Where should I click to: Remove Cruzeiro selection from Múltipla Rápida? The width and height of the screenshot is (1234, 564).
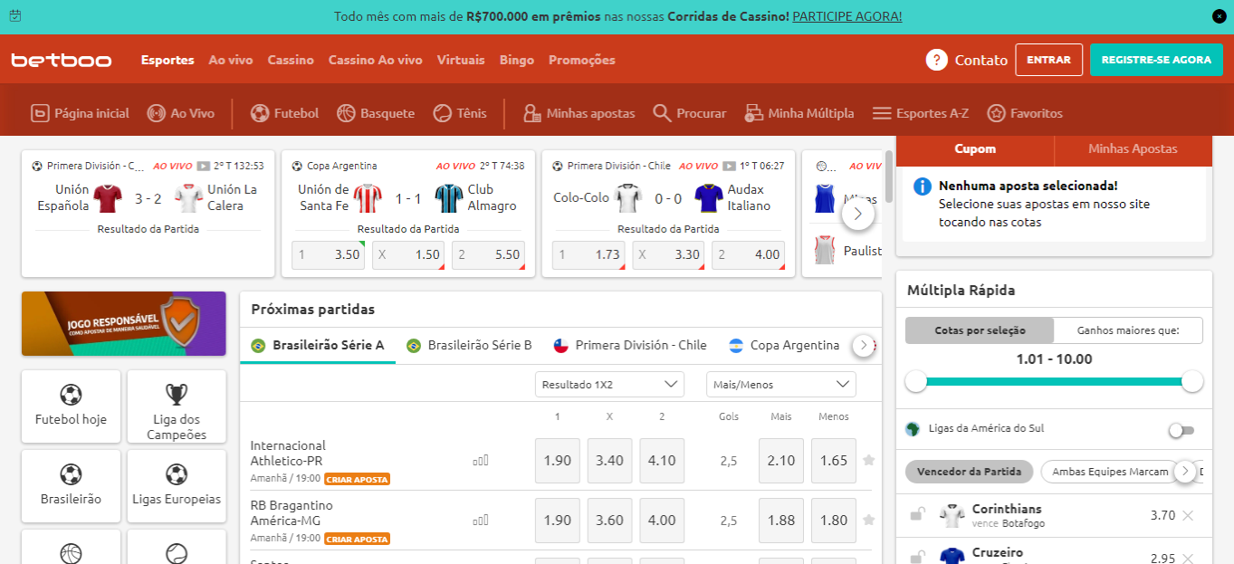point(1189,558)
